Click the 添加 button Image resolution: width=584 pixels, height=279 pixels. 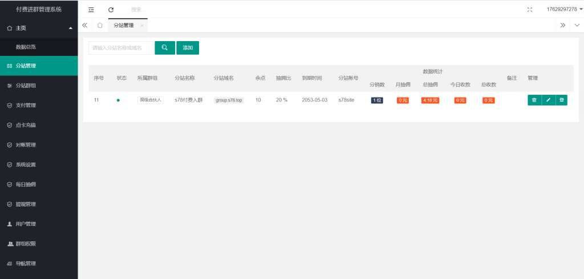click(188, 48)
